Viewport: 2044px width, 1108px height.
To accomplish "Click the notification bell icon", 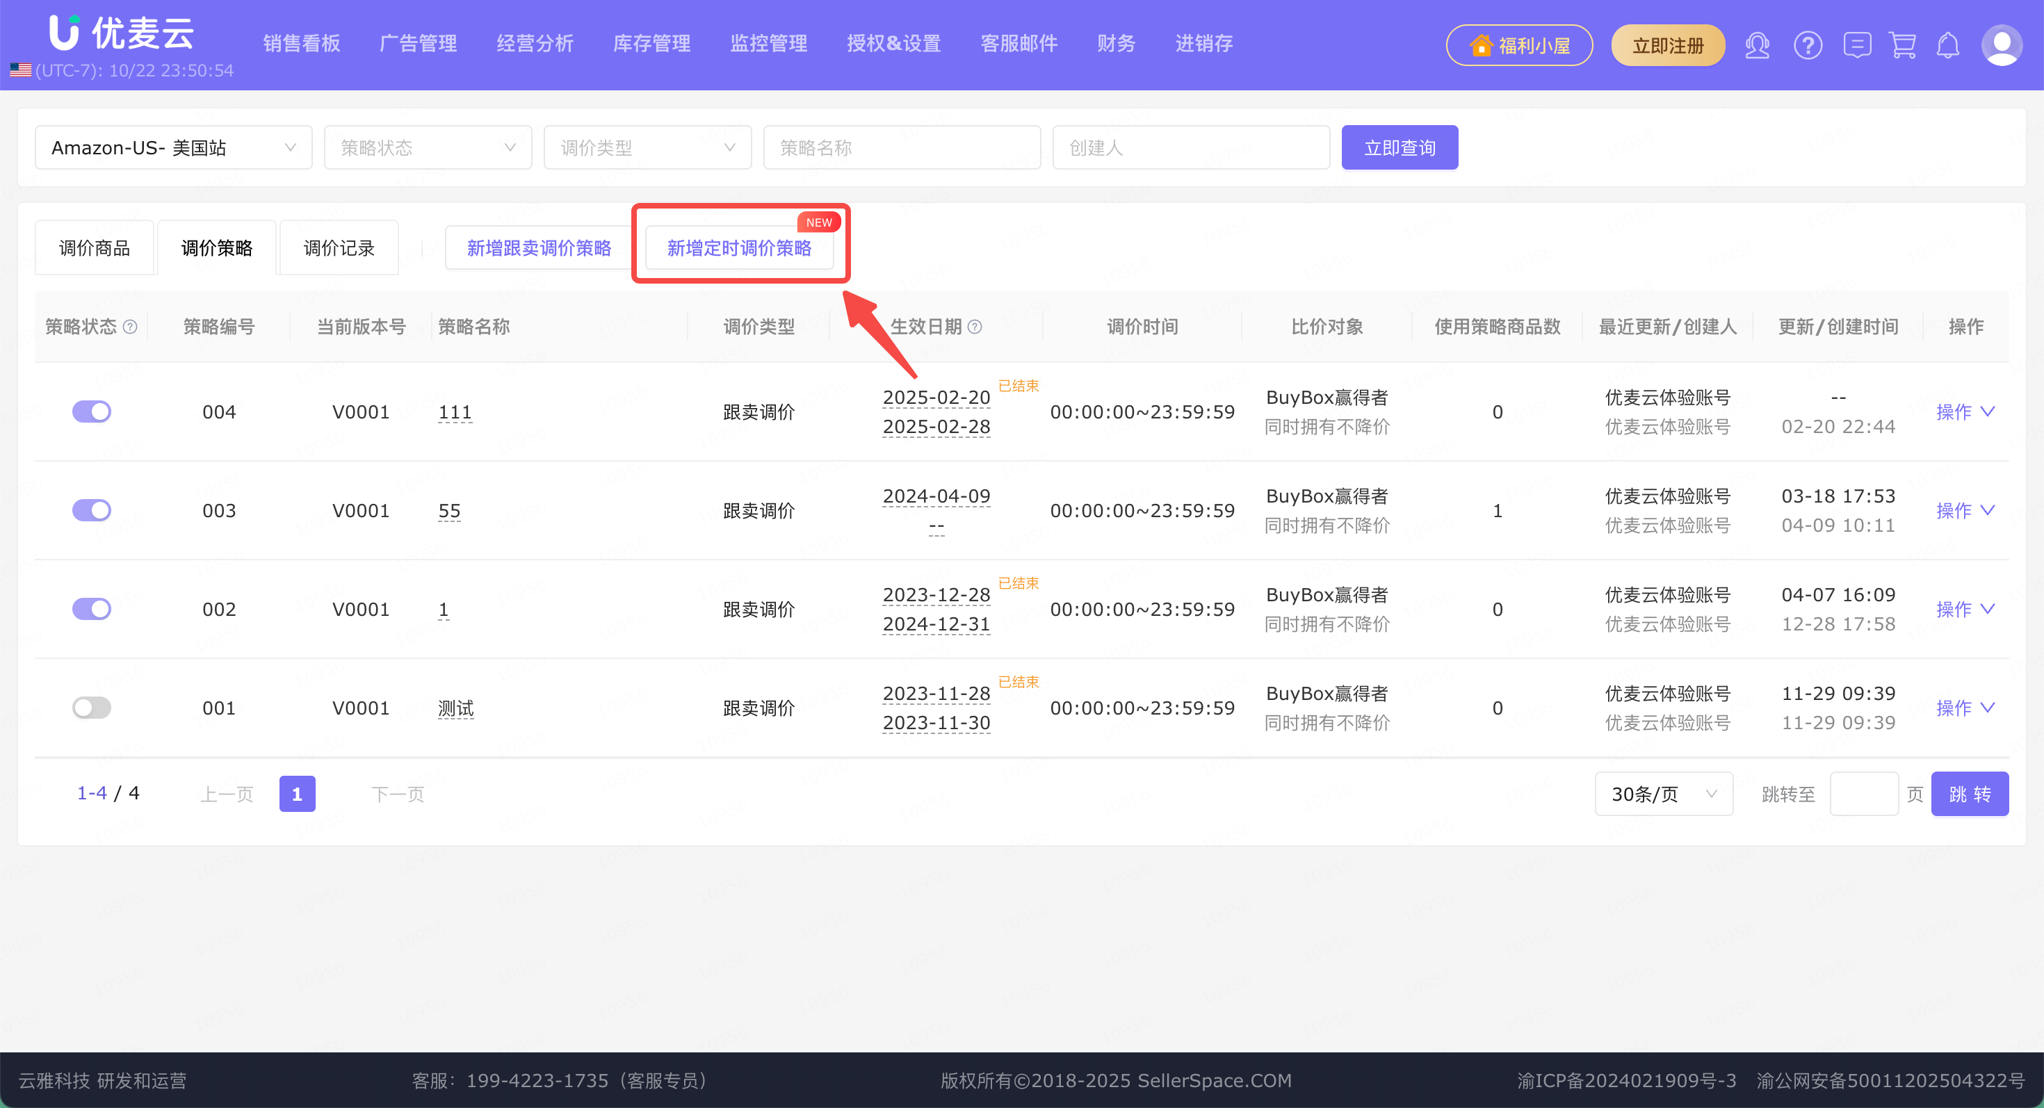I will (1948, 45).
